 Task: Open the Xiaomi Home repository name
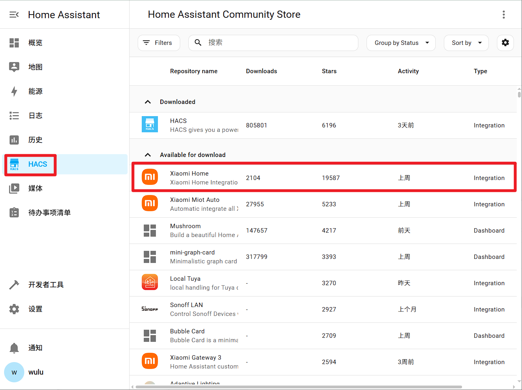point(189,174)
